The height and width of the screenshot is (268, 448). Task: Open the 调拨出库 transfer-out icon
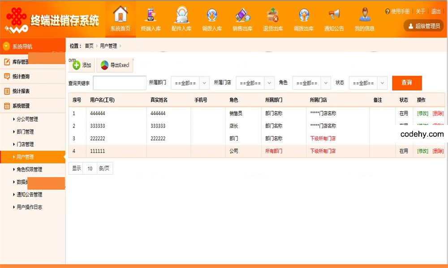304,15
